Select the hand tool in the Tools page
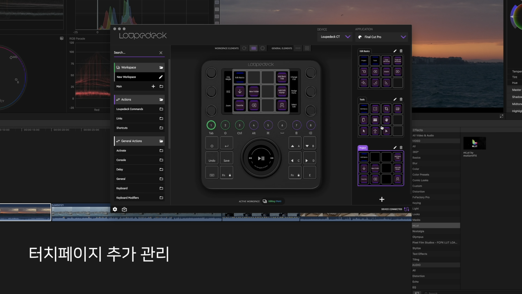Image resolution: width=522 pixels, height=294 pixels. point(386,120)
